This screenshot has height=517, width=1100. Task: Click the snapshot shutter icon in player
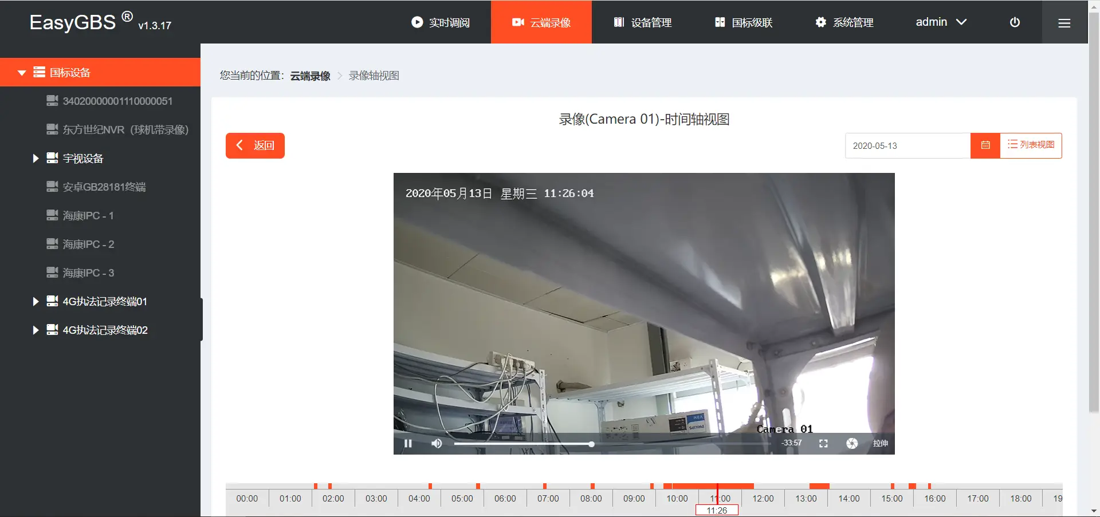(x=852, y=443)
